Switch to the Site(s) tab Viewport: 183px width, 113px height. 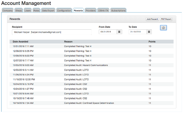(19, 10)
